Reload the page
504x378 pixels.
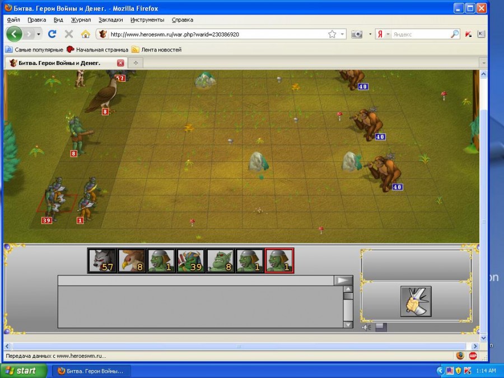pos(52,34)
